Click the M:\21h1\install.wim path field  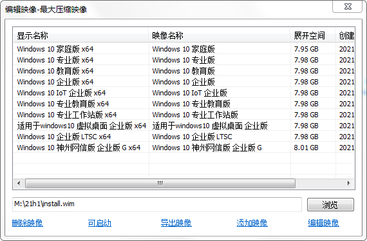pos(157,204)
